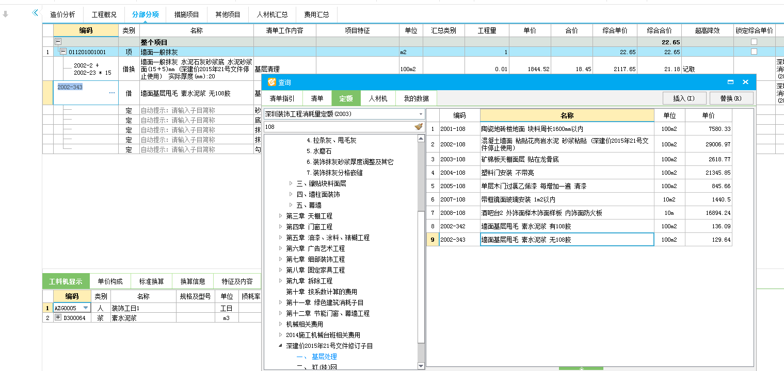Open the ellipsis button in code cell 2002-343
The height and width of the screenshot is (371, 784).
pyautogui.click(x=112, y=93)
